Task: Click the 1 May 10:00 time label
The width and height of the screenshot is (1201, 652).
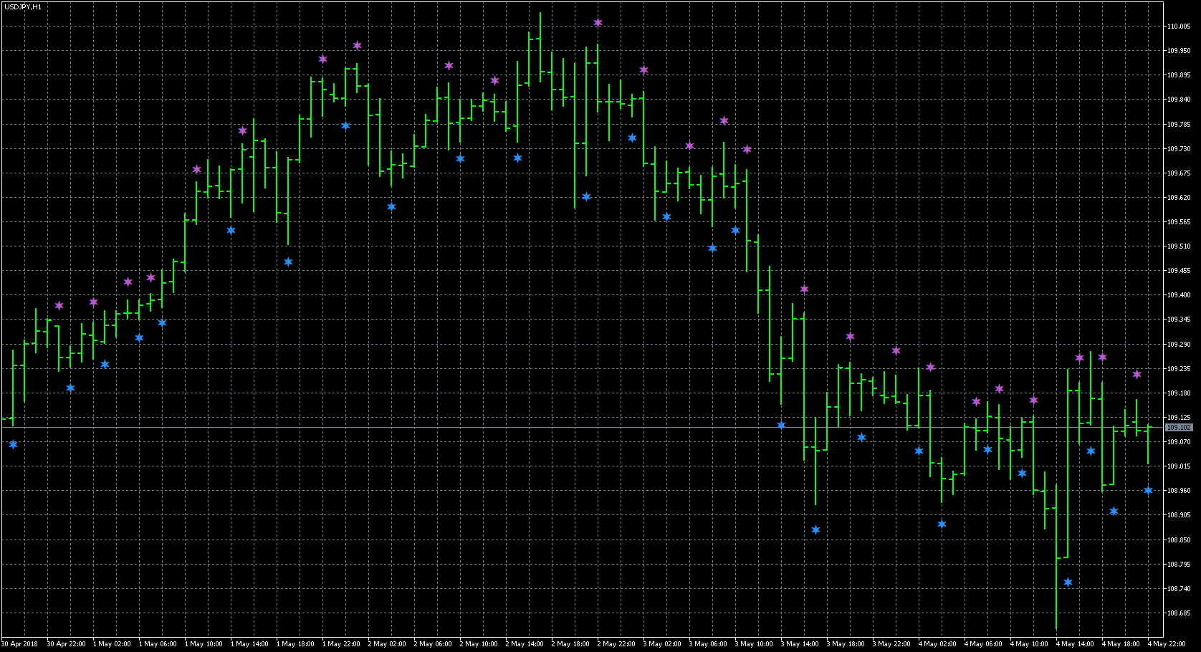Action: (204, 644)
